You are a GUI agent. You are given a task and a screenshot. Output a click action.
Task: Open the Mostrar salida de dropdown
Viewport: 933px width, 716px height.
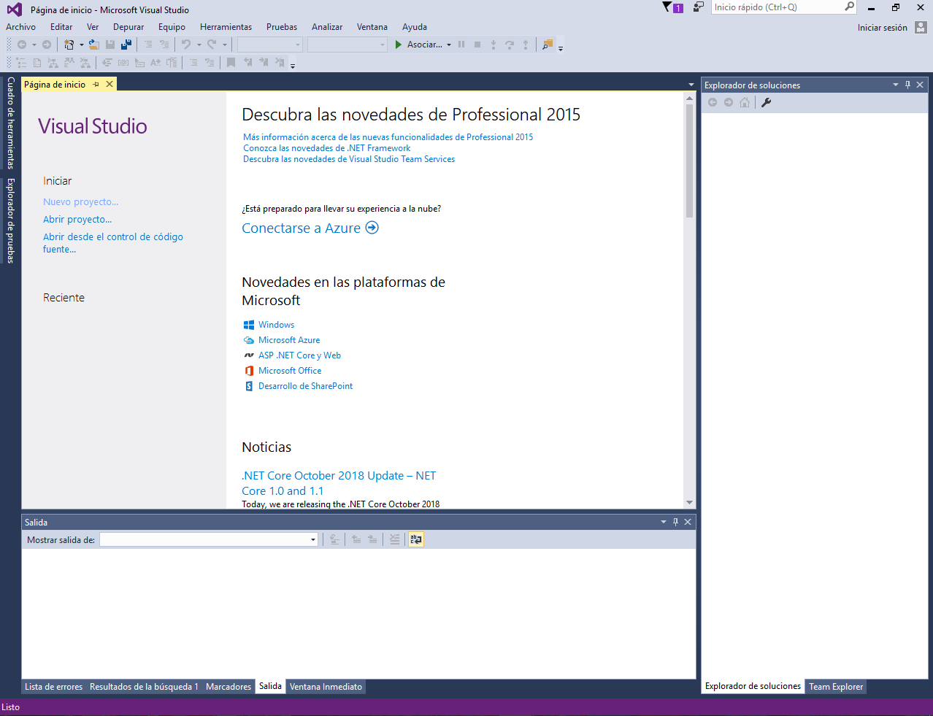[312, 539]
